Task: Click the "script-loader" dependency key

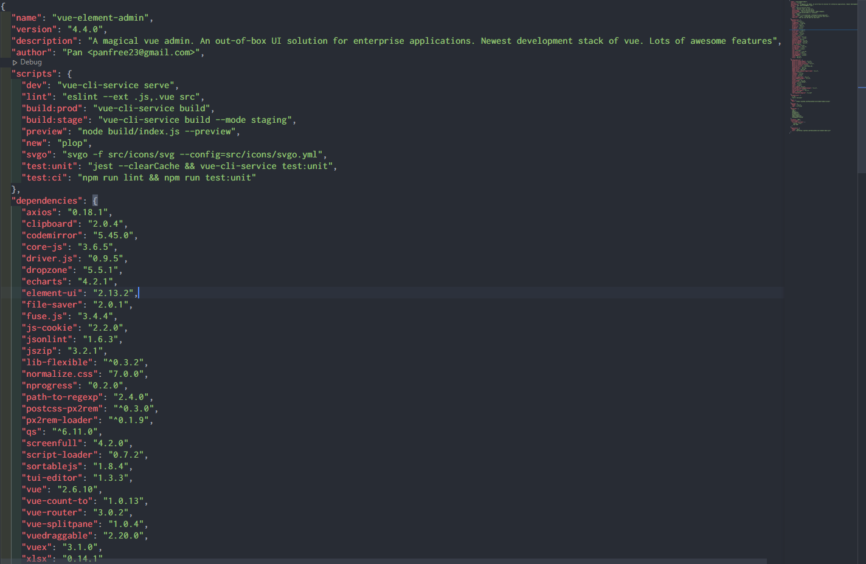Action: click(60, 455)
